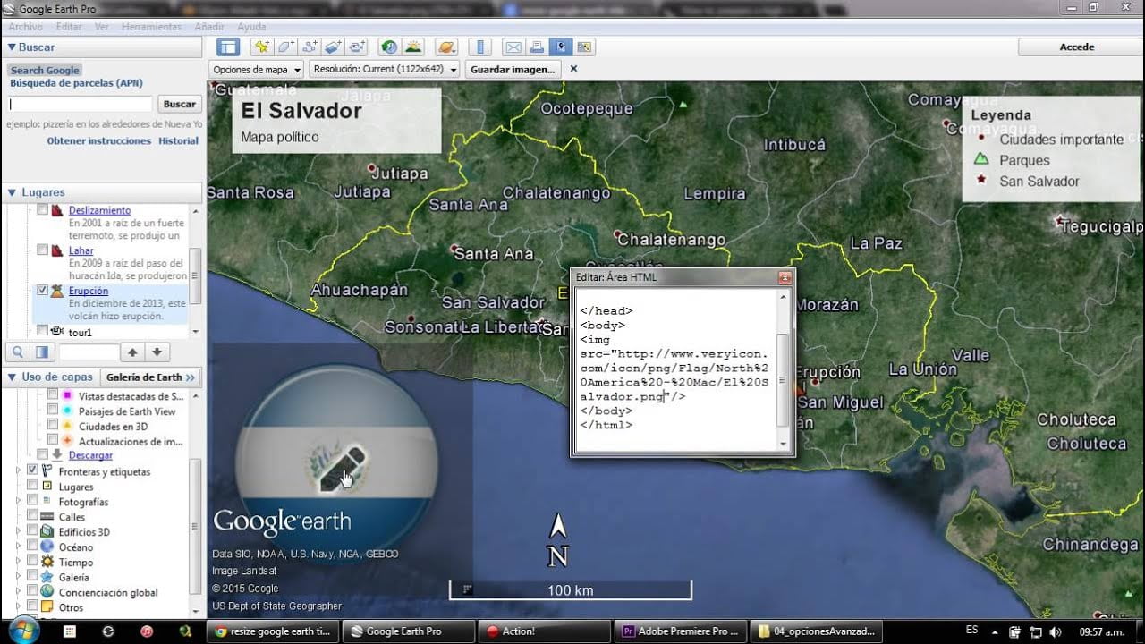Uncheck the Erupción place checkbox
Image resolution: width=1145 pixels, height=644 pixels.
(42, 291)
